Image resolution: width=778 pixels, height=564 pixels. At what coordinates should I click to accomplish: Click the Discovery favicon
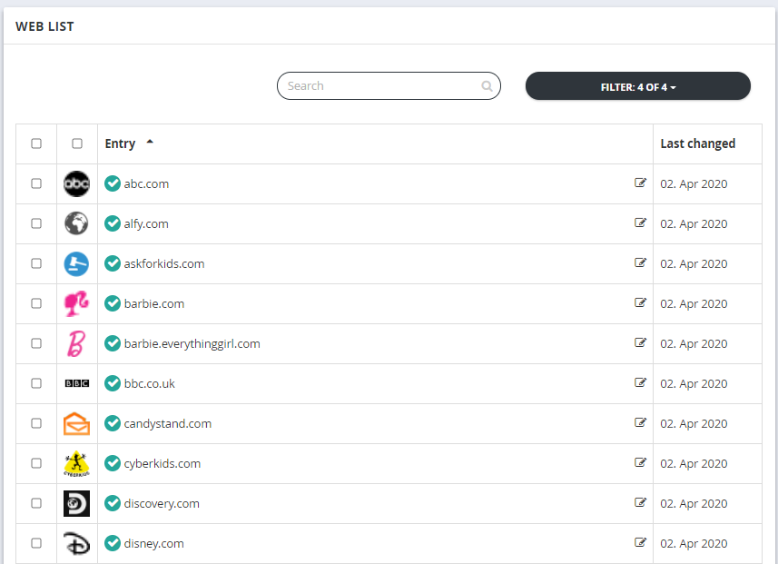tap(76, 503)
